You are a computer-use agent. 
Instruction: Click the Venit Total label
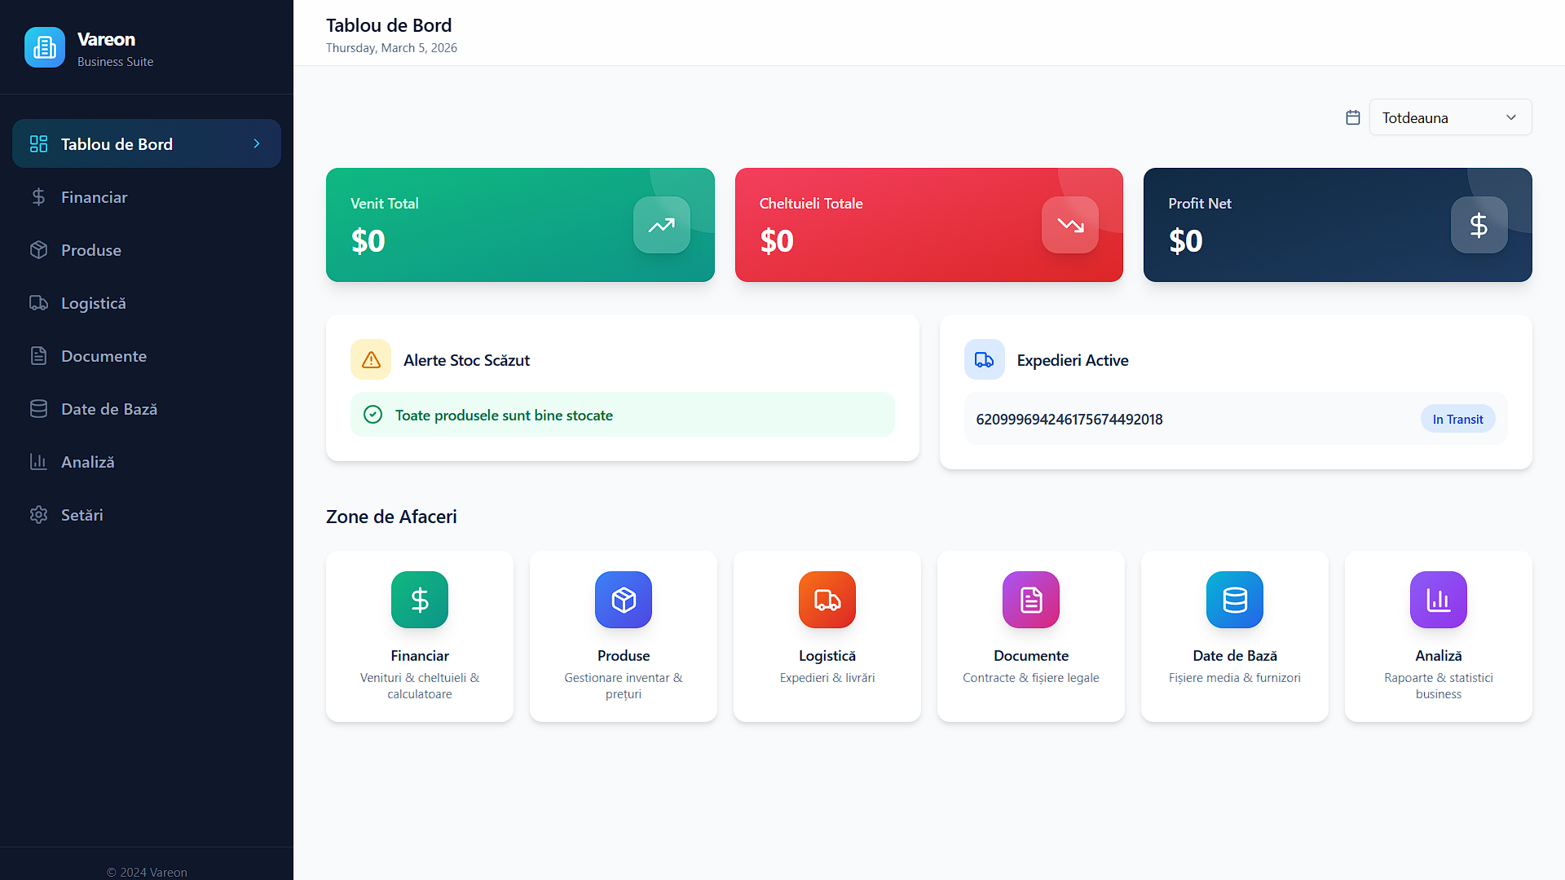[385, 203]
